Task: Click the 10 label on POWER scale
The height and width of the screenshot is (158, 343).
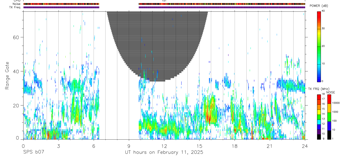Action: coord(323,64)
